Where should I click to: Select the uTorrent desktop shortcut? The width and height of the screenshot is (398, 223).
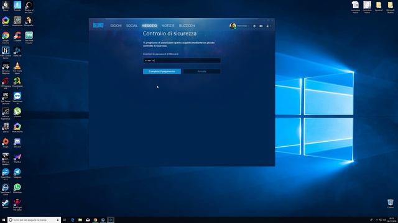point(17,113)
